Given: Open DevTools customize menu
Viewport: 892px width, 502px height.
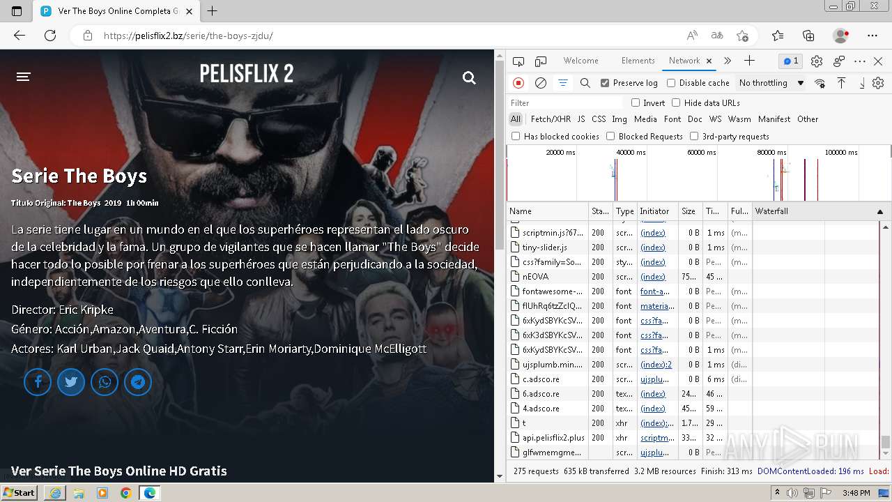Looking at the screenshot, I should click(860, 61).
